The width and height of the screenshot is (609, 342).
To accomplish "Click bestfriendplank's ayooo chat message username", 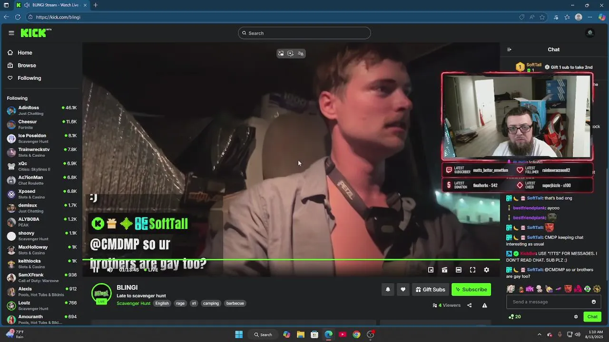I will [x=529, y=208].
